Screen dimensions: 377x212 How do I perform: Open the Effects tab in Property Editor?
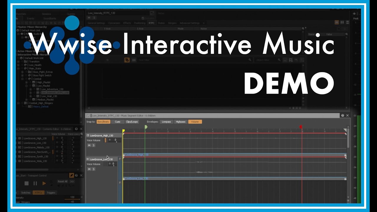[x=127, y=23]
